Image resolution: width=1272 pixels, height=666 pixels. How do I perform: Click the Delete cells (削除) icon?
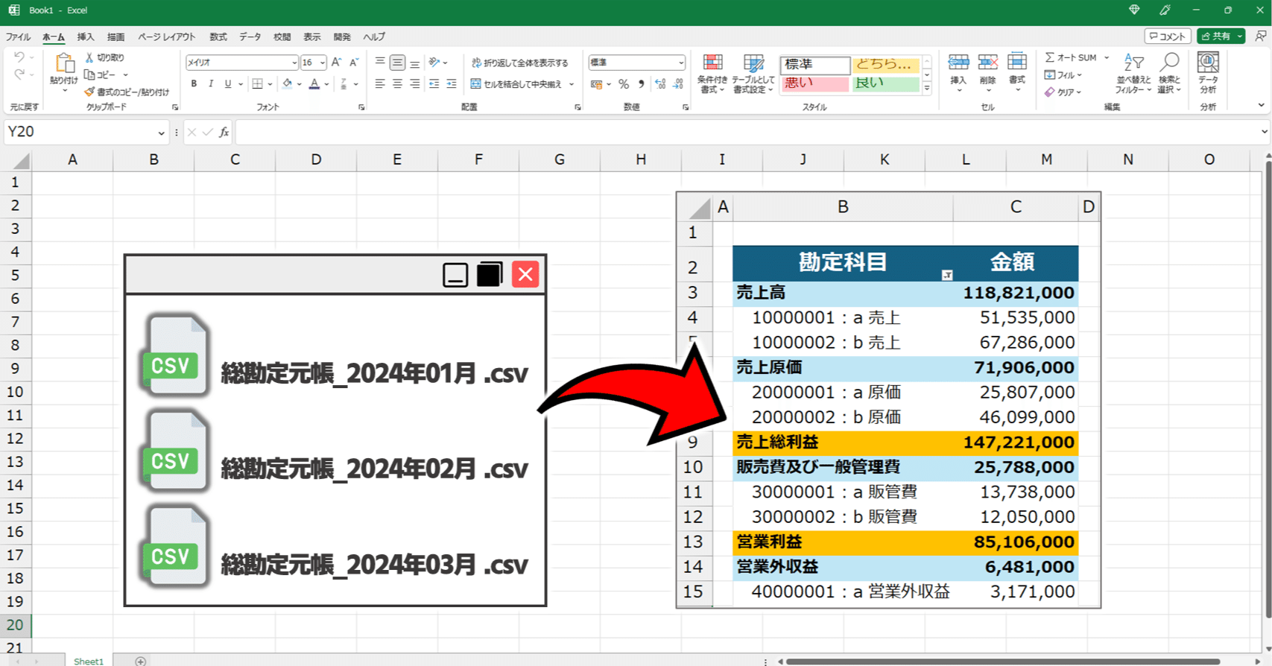click(x=988, y=63)
